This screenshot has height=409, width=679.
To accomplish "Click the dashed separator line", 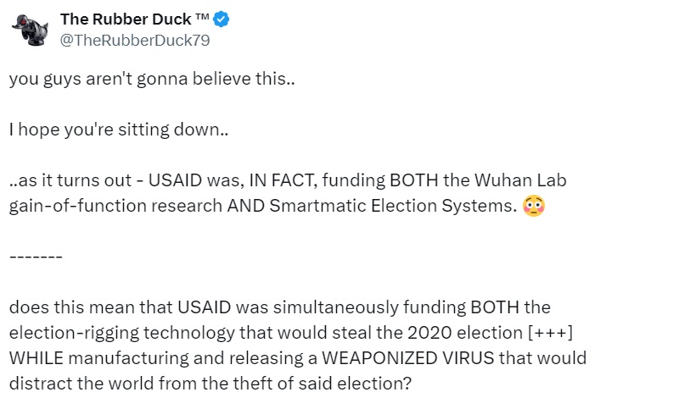I will 36,256.
